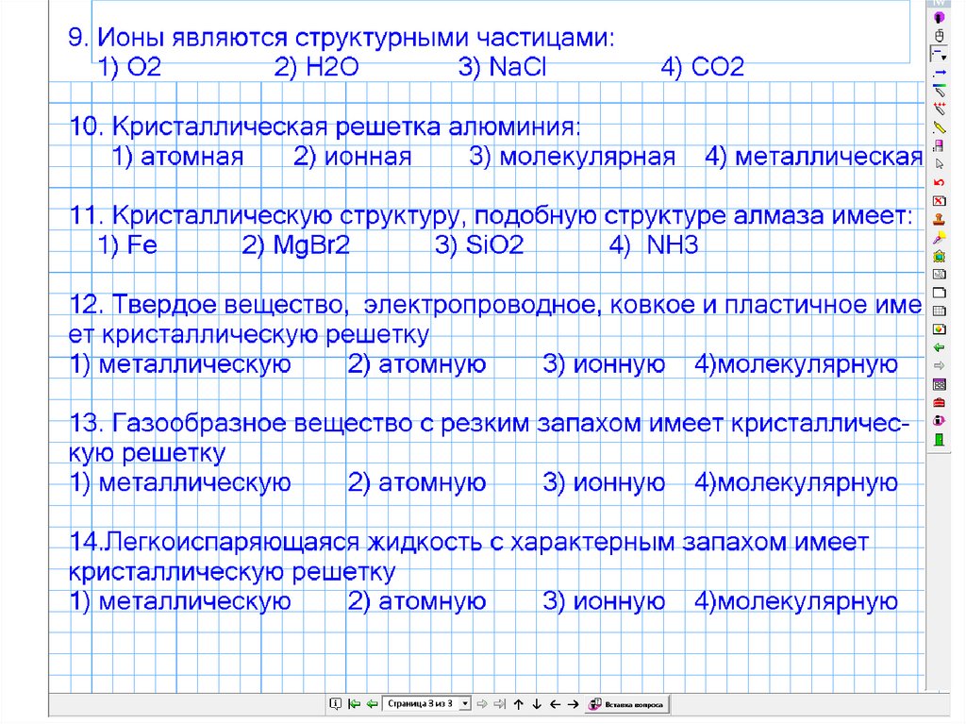This screenshot has width=966, height=724.
Task: Open the purple main menu icon
Action: (939, 17)
